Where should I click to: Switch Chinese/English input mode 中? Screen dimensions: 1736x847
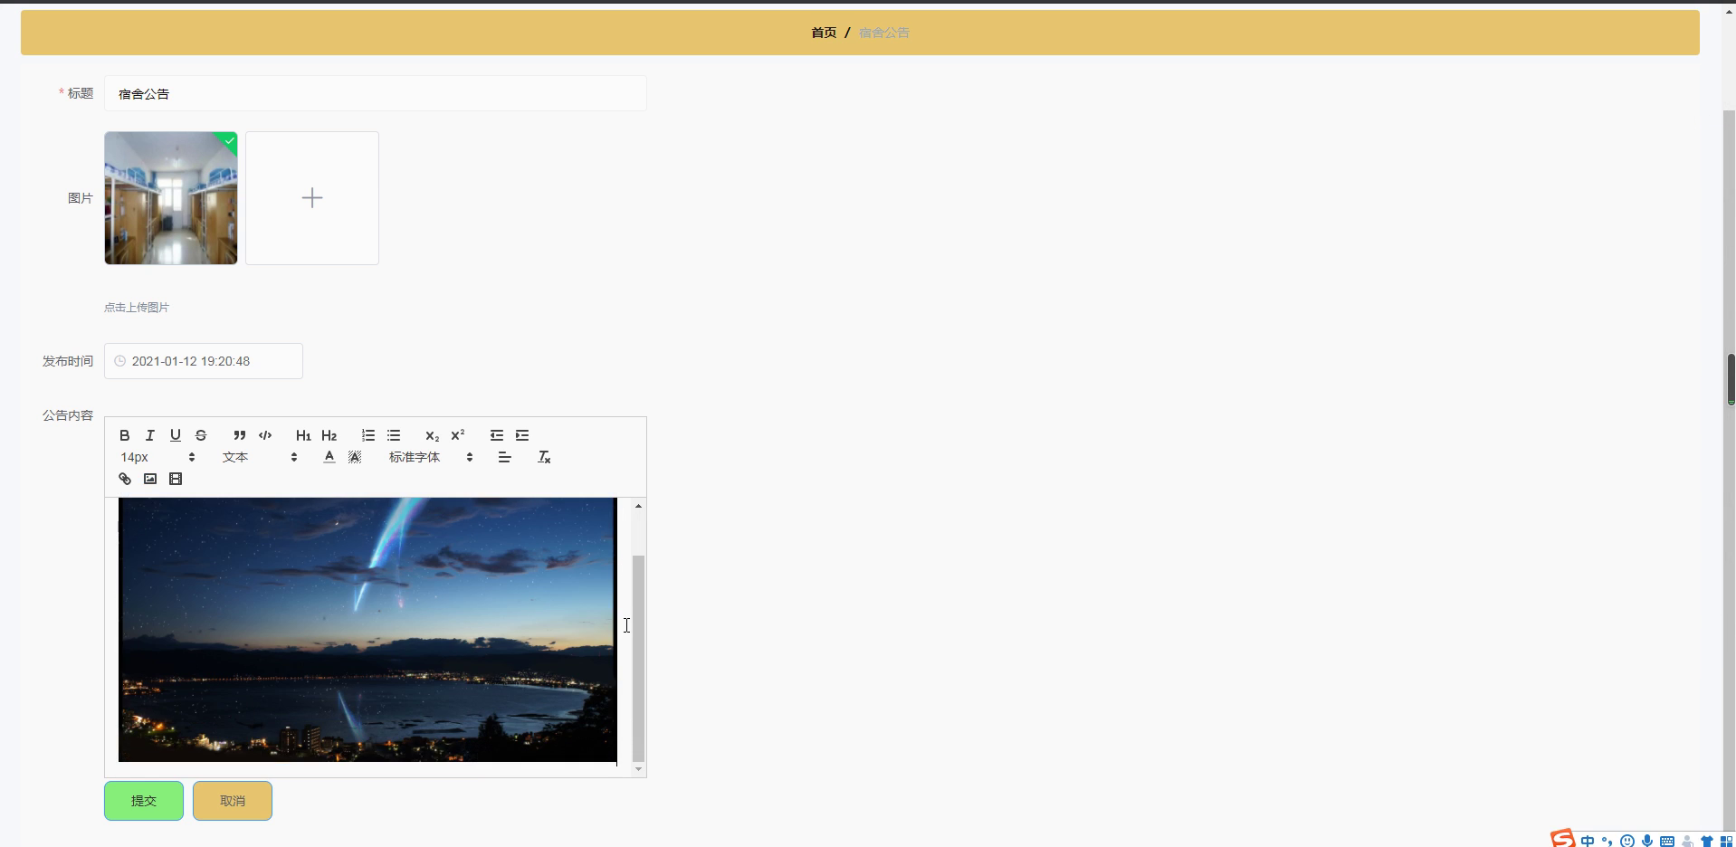[x=1588, y=841]
